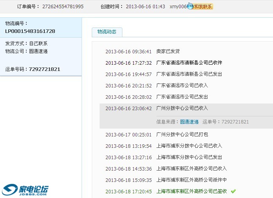
Task: Click the green signed-for checkmark icon
Action: pos(233,191)
